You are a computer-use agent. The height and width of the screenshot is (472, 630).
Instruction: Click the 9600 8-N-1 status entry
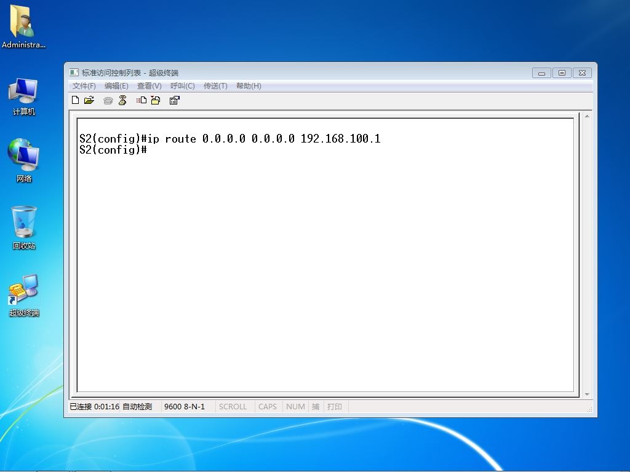[x=185, y=407]
